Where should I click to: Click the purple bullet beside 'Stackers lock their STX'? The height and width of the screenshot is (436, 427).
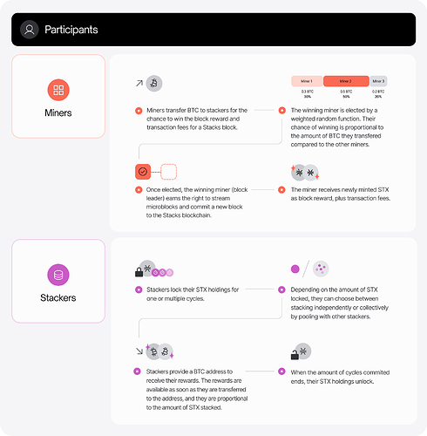coord(139,290)
